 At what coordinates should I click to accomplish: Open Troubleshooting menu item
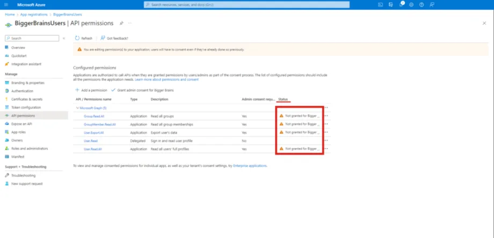click(x=23, y=175)
